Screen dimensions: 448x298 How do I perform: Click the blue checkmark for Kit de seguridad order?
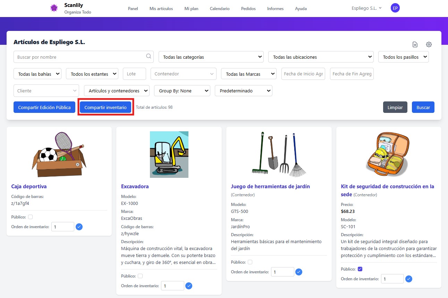coord(408,279)
